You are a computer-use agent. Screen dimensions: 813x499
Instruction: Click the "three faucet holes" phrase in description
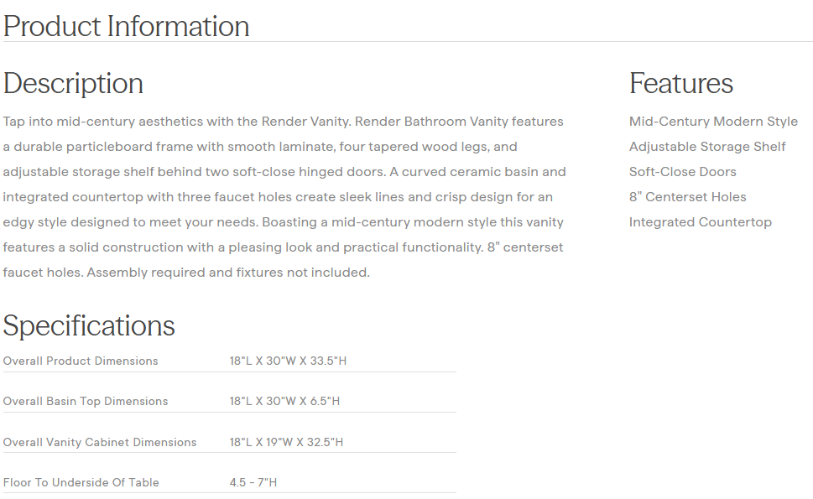188,197
